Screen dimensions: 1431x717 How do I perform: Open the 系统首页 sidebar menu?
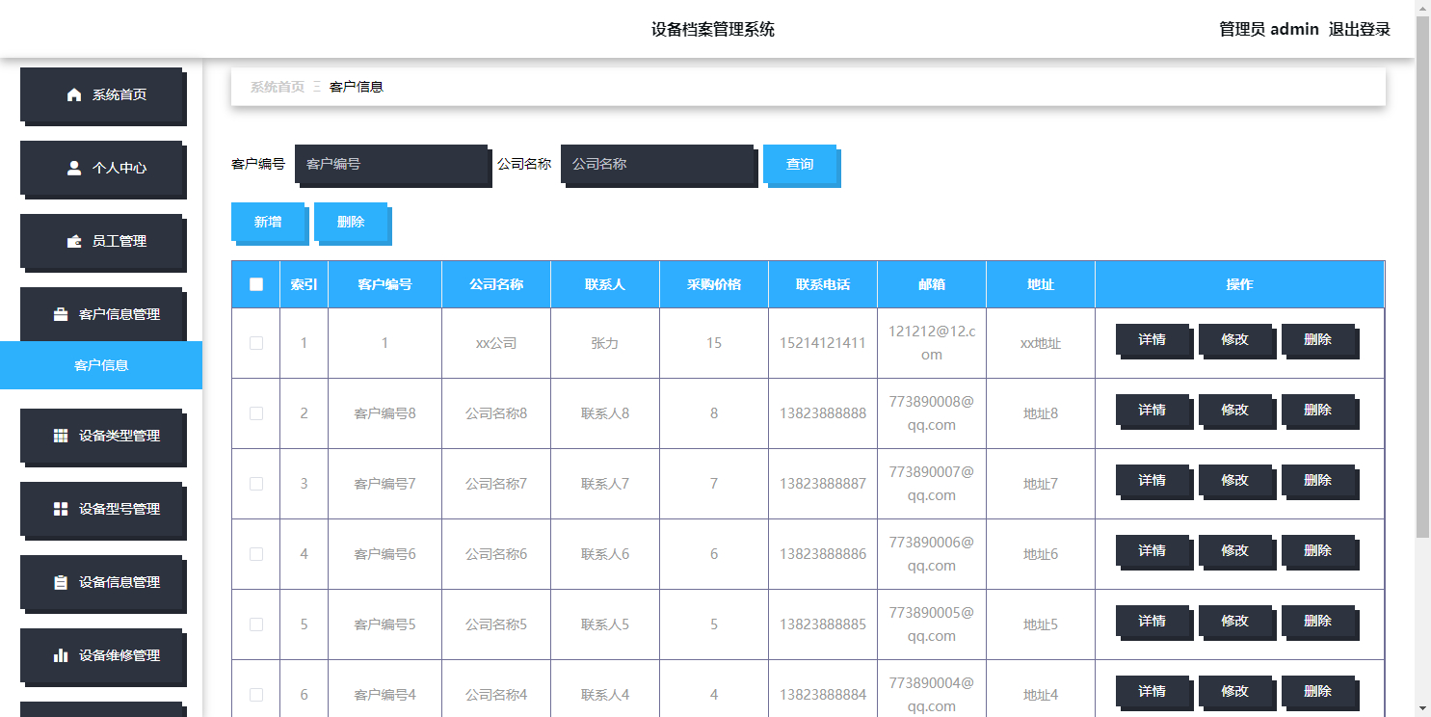[101, 94]
